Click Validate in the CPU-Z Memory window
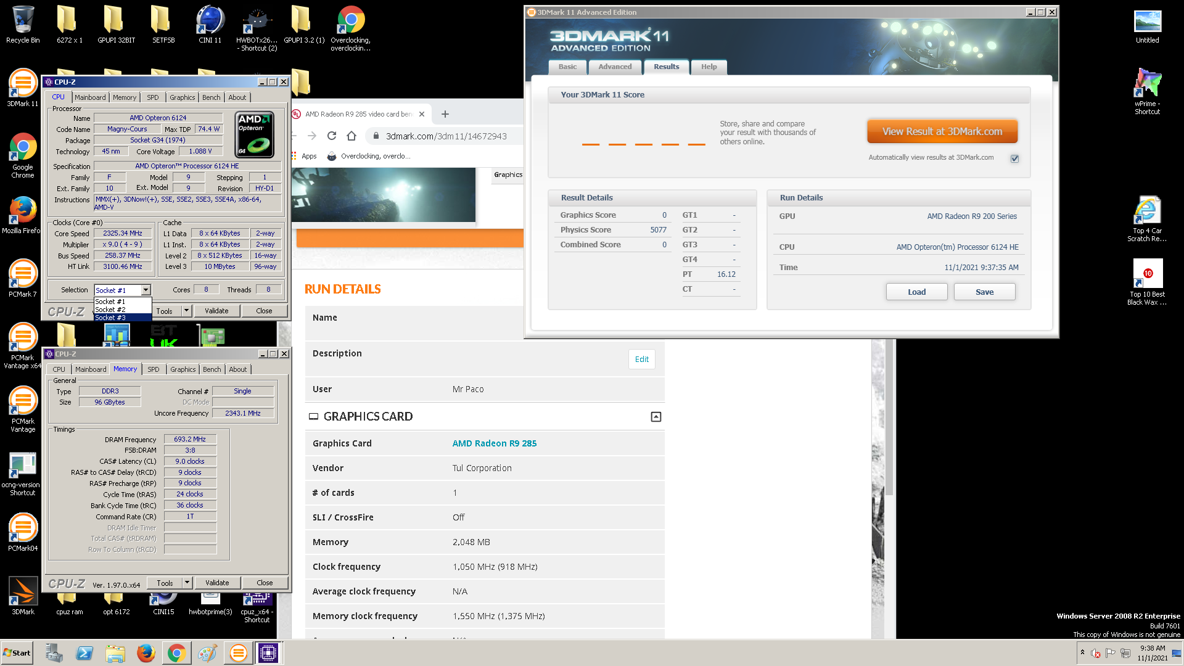The height and width of the screenshot is (666, 1184). (217, 583)
